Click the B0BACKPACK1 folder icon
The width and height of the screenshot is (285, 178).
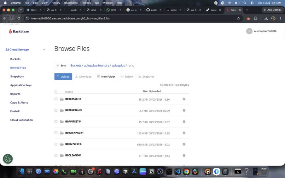coord(62,133)
